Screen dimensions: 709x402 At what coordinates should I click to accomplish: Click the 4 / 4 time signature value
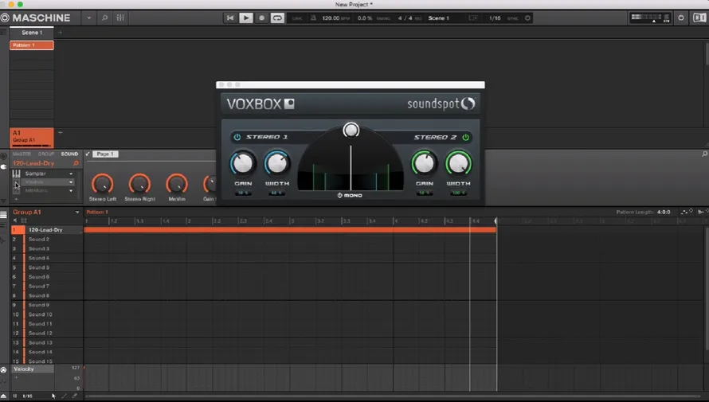point(405,18)
